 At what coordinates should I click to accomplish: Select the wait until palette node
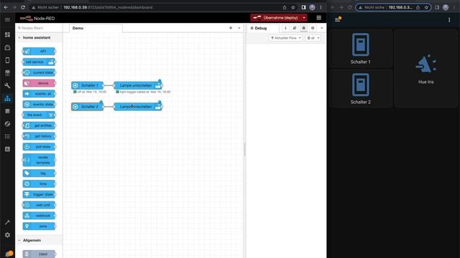click(39, 205)
